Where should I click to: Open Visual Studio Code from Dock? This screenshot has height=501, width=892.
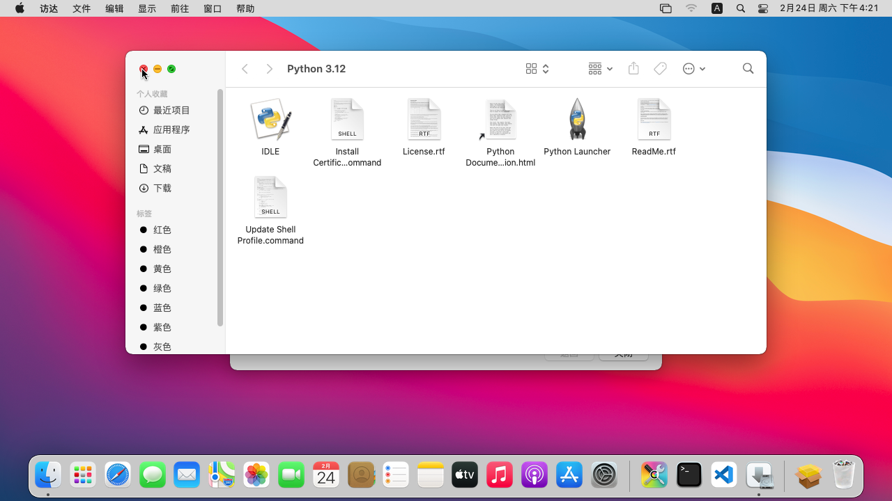(x=724, y=475)
